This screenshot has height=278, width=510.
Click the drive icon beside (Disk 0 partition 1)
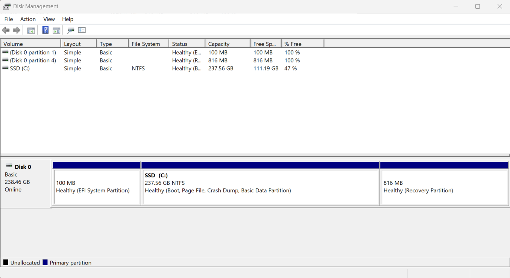point(5,52)
